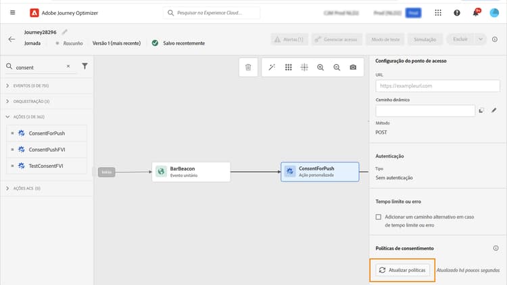Click the URL input field
The image size is (507, 285).
click(436, 86)
